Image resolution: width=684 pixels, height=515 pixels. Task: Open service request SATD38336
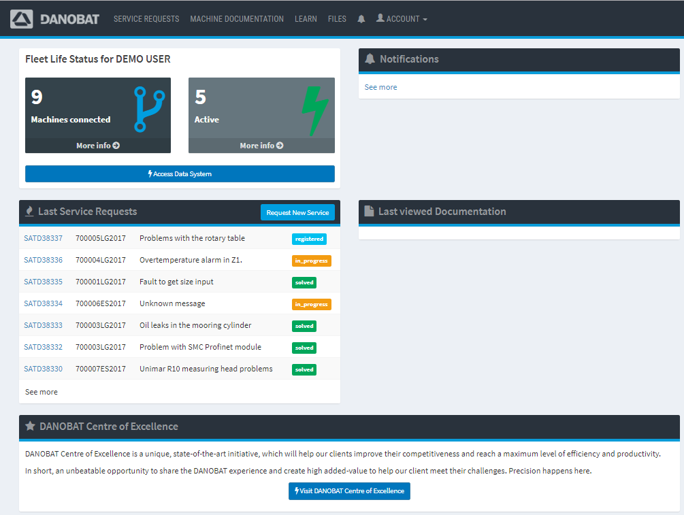point(43,260)
